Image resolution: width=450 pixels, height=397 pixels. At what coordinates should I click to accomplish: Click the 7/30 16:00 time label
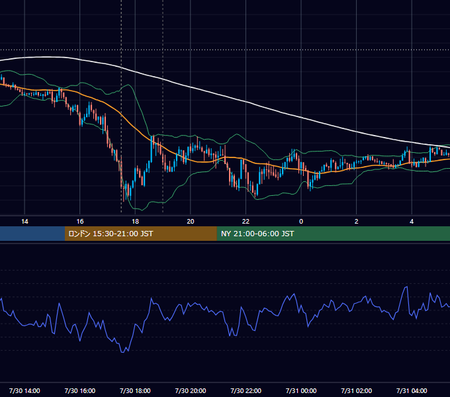point(80,390)
